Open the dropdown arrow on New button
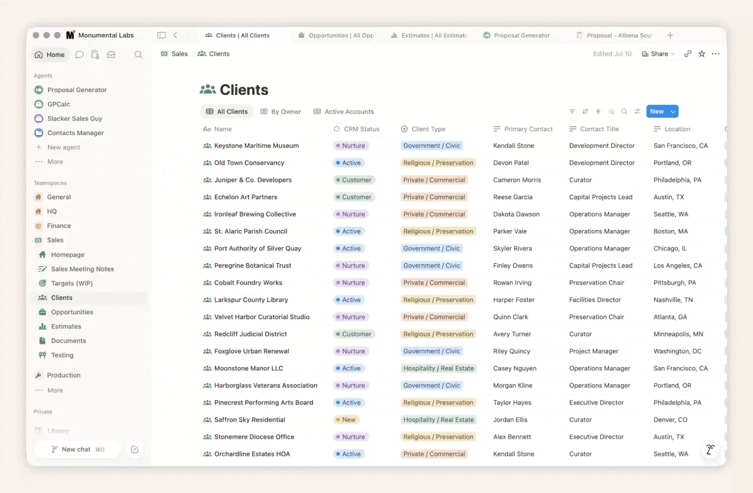The width and height of the screenshot is (753, 493). (673, 111)
